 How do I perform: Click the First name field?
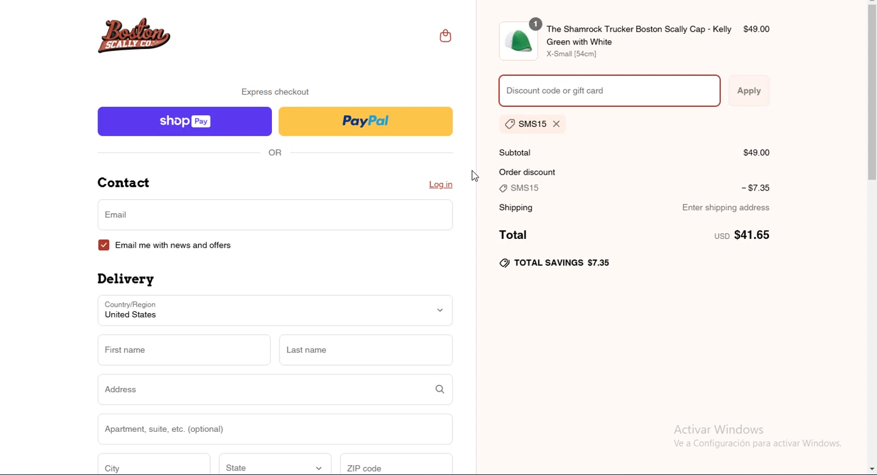pos(184,350)
